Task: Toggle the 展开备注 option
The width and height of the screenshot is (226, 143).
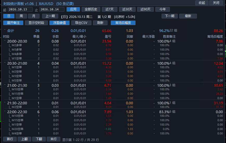Action: coord(13,23)
